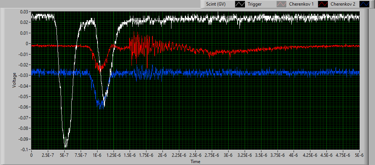Click the 5E-6 X-axis maximum value
Viewport: 375px width, 165px height.
coord(359,155)
